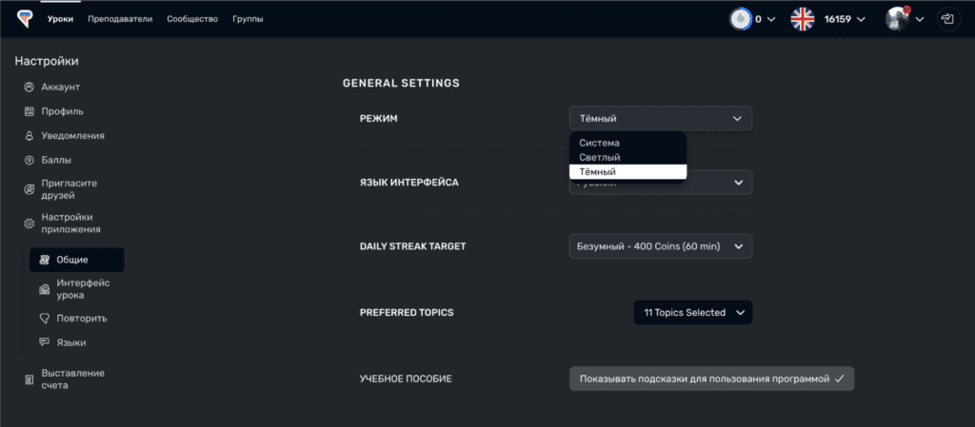Open the Режим theme dropdown
Screen dimensions: 975x427
coord(660,118)
